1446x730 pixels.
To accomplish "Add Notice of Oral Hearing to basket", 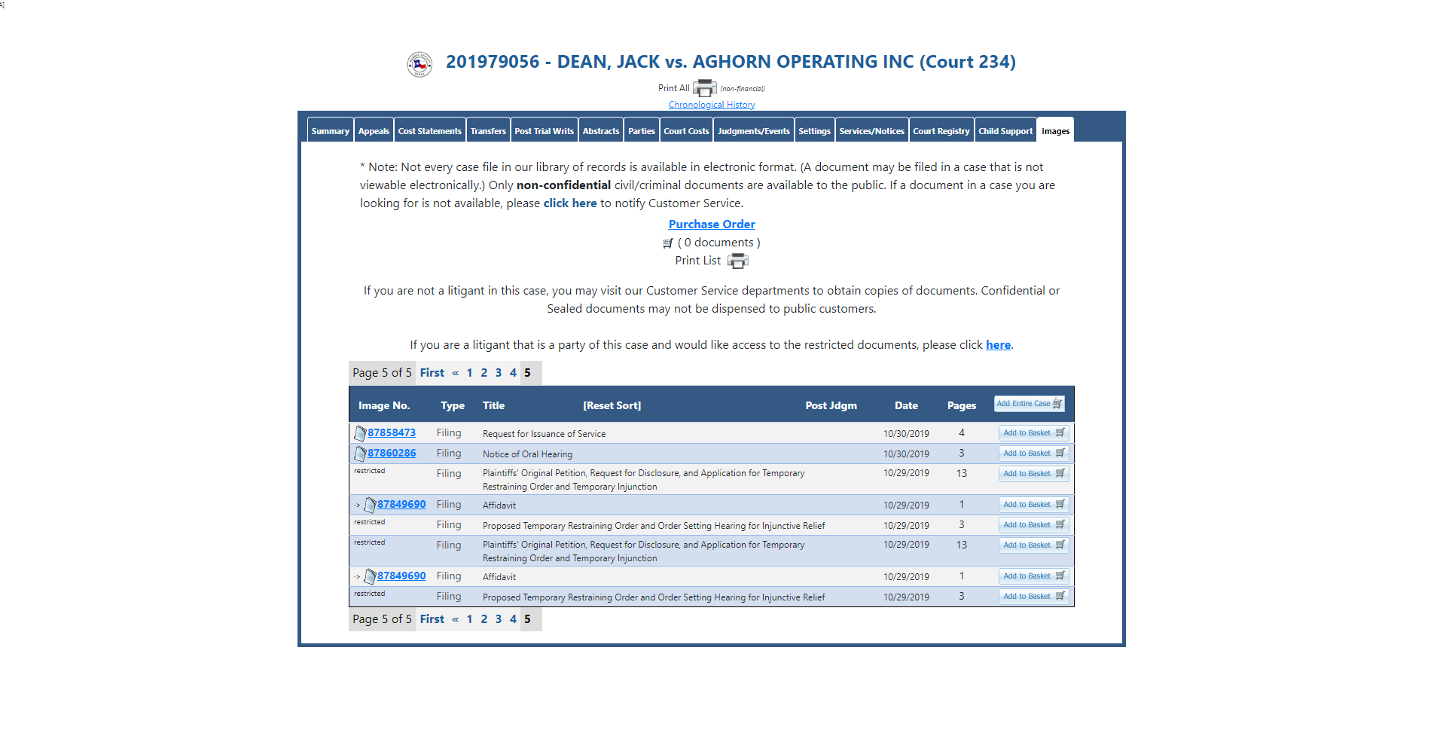I will [1034, 454].
